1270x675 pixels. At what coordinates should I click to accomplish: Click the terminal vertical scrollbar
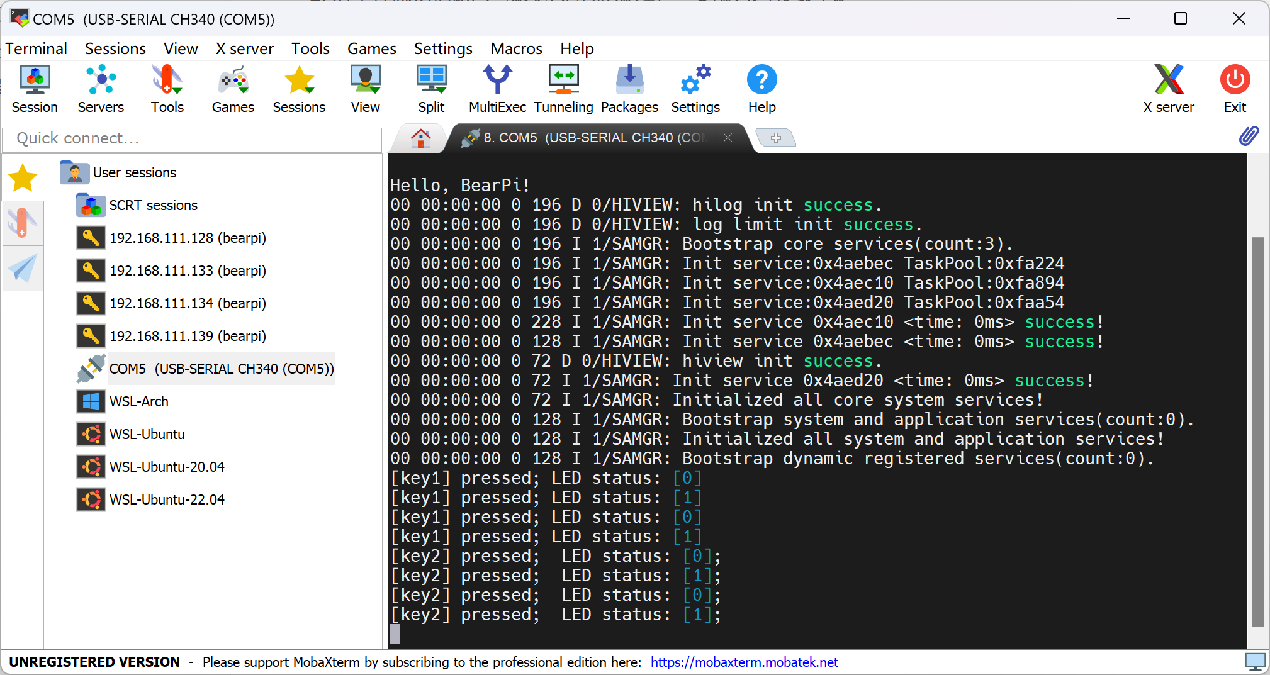coord(1257,431)
